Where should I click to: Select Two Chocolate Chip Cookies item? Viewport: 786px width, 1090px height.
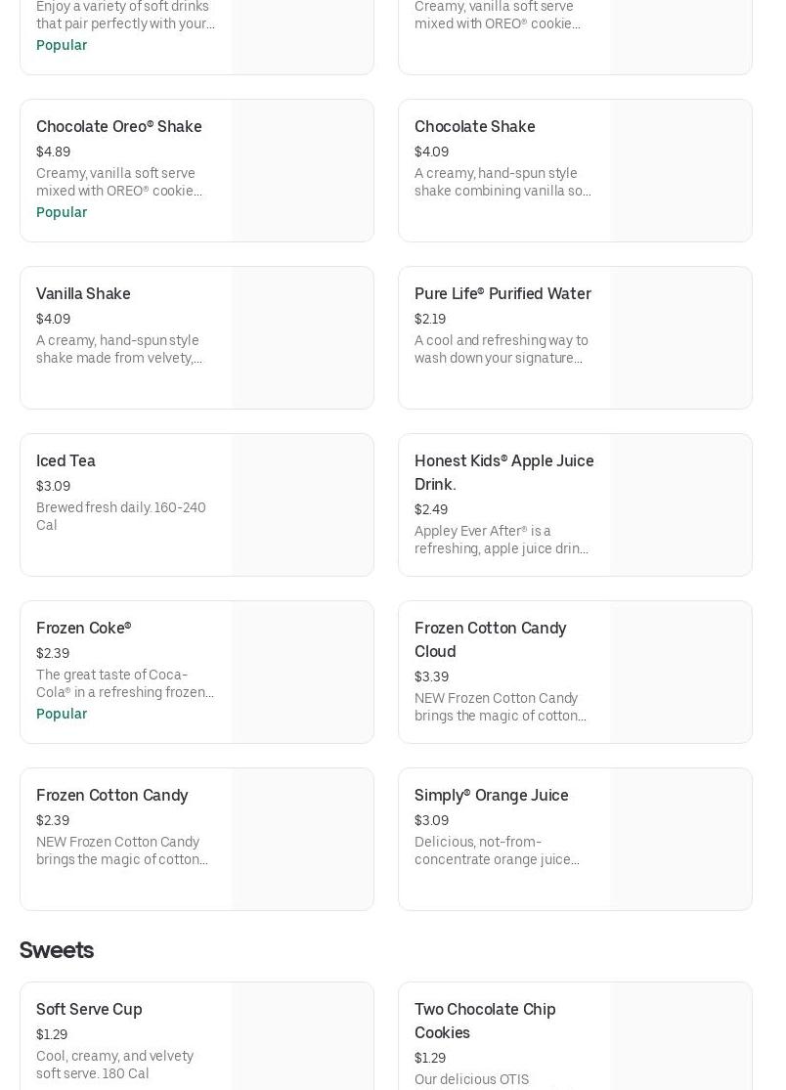tap(485, 1021)
